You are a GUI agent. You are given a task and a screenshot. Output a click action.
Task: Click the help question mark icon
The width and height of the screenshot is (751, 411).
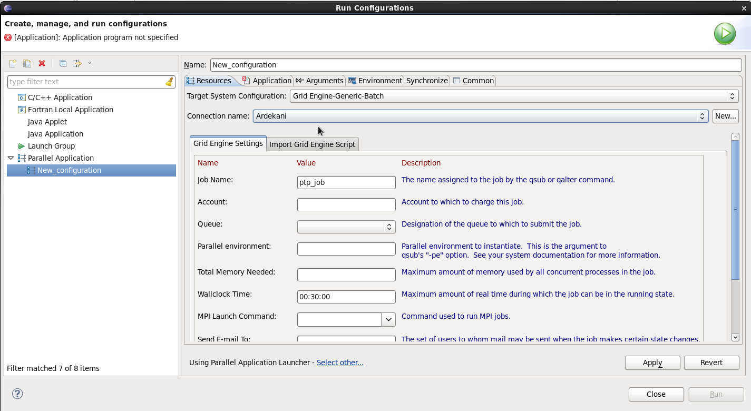tap(17, 394)
